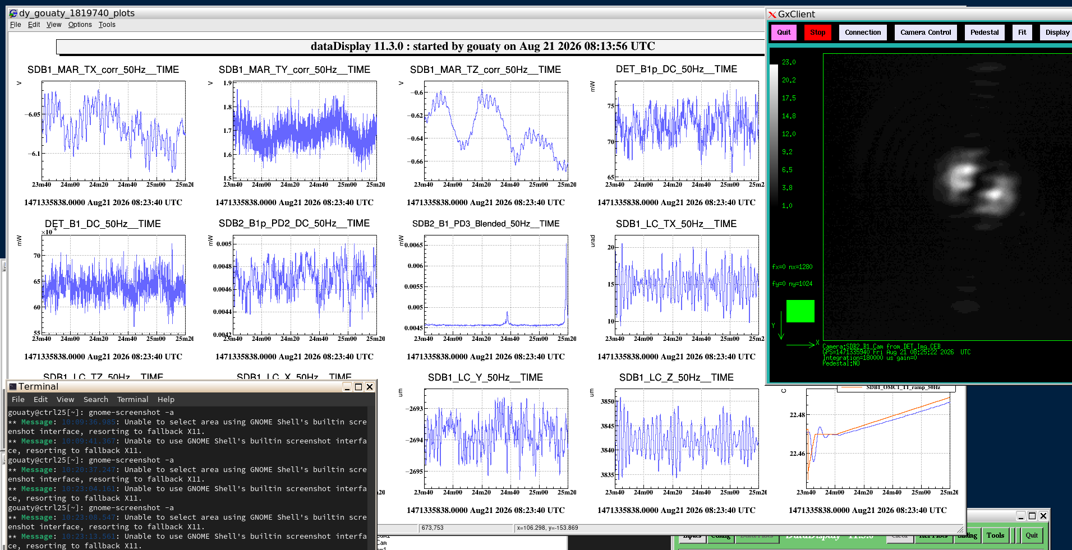Open the Terminal window's Search menu

tap(95, 399)
